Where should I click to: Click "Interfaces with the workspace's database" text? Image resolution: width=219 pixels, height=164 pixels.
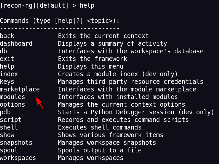[x=131, y=51]
